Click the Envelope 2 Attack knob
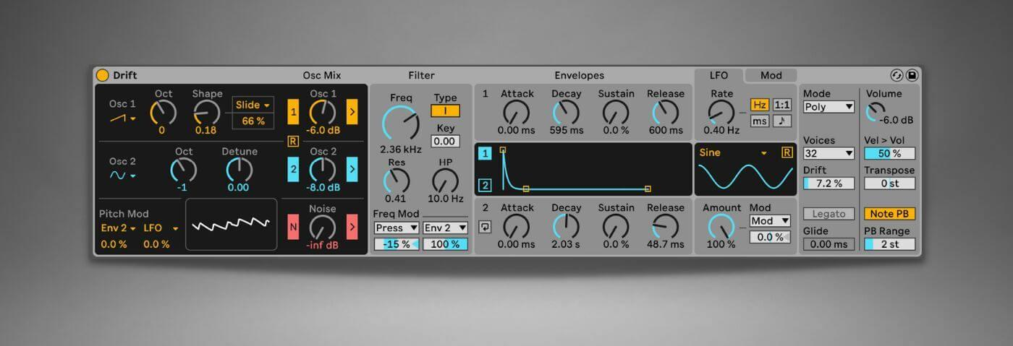Image resolution: width=1013 pixels, height=346 pixels. pos(517,226)
